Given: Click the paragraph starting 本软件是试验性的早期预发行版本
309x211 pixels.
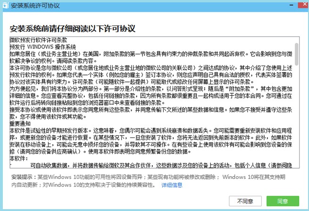Looking at the screenshot, I should (151, 141).
